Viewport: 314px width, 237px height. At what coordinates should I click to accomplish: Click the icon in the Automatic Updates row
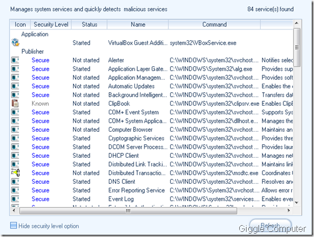click(x=15, y=86)
